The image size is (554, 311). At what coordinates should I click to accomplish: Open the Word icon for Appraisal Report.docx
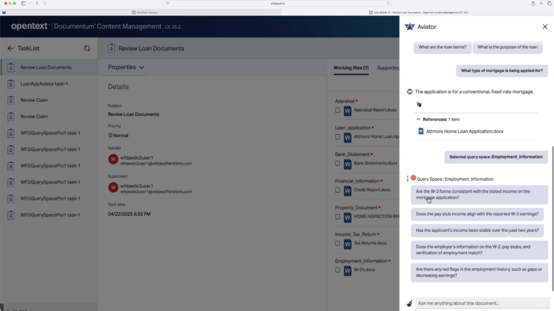click(x=347, y=110)
